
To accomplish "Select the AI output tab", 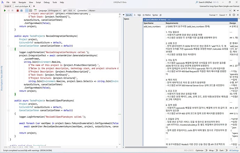I will (x=160, y=15).
